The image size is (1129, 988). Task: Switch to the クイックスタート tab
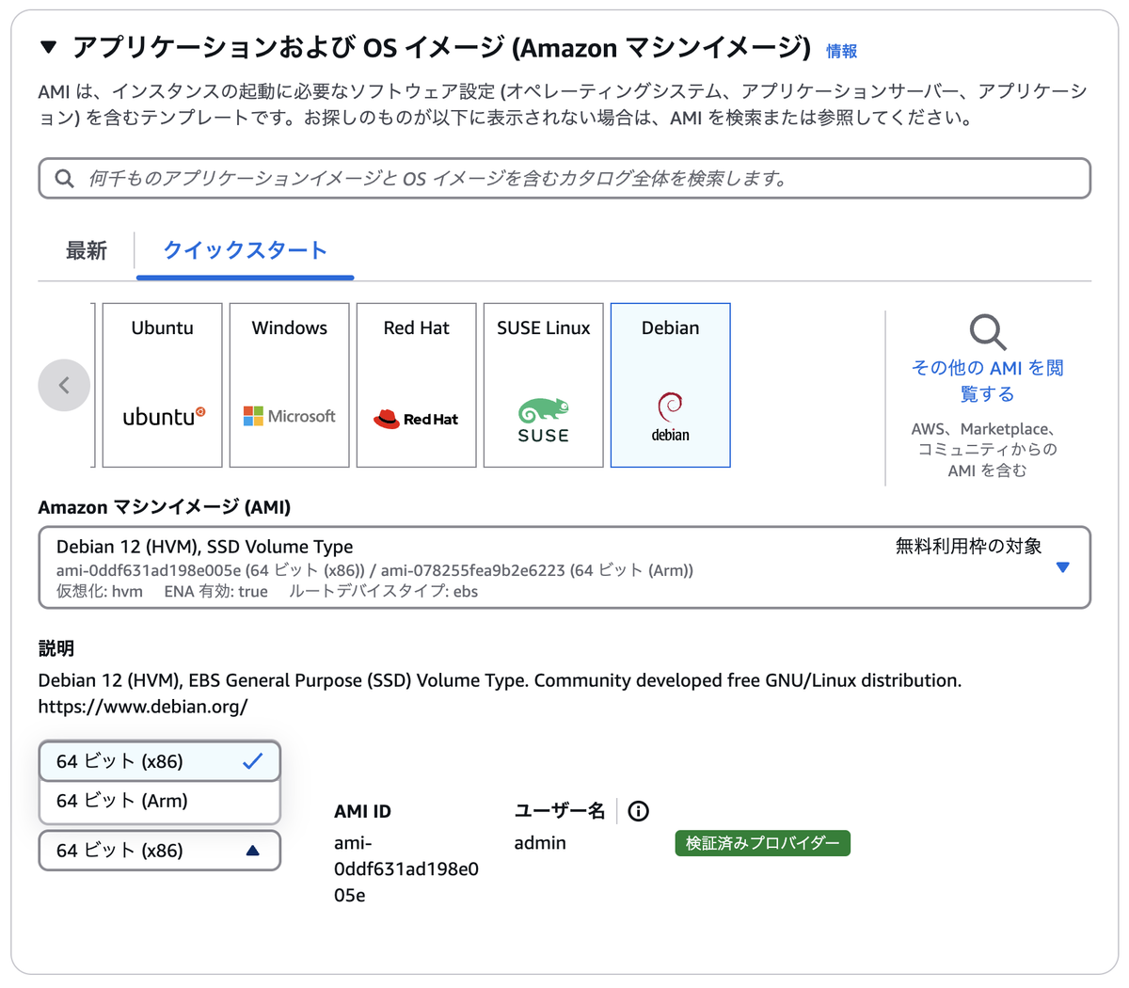pyautogui.click(x=245, y=250)
